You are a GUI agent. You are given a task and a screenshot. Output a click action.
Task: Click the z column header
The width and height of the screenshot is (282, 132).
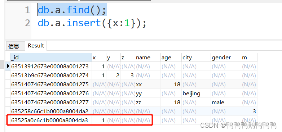point(128,58)
